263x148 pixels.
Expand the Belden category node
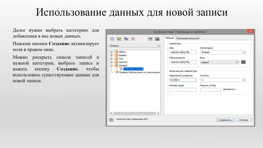[111, 55]
